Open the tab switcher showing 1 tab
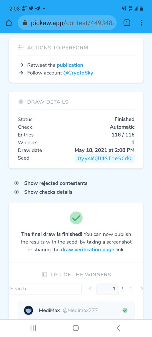The width and height of the screenshot is (152, 337). pyautogui.click(x=127, y=23)
